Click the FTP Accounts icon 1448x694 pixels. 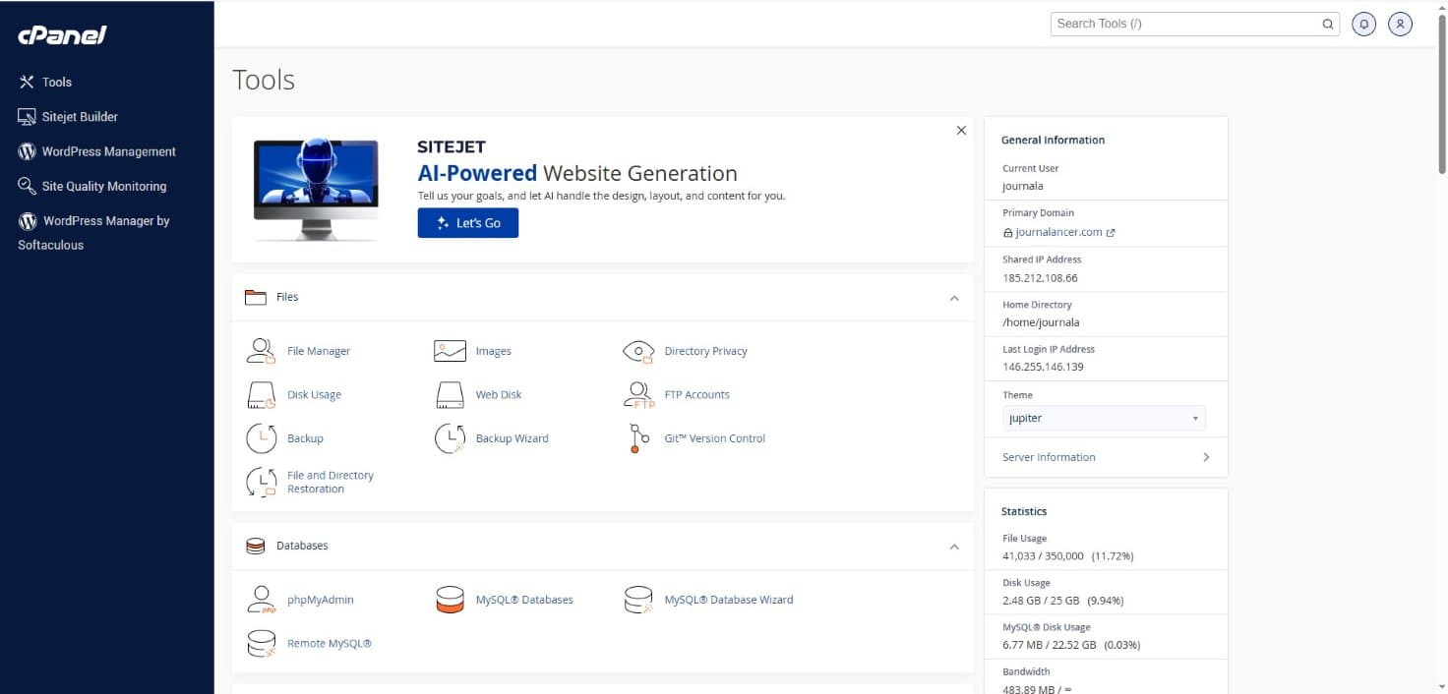click(638, 395)
